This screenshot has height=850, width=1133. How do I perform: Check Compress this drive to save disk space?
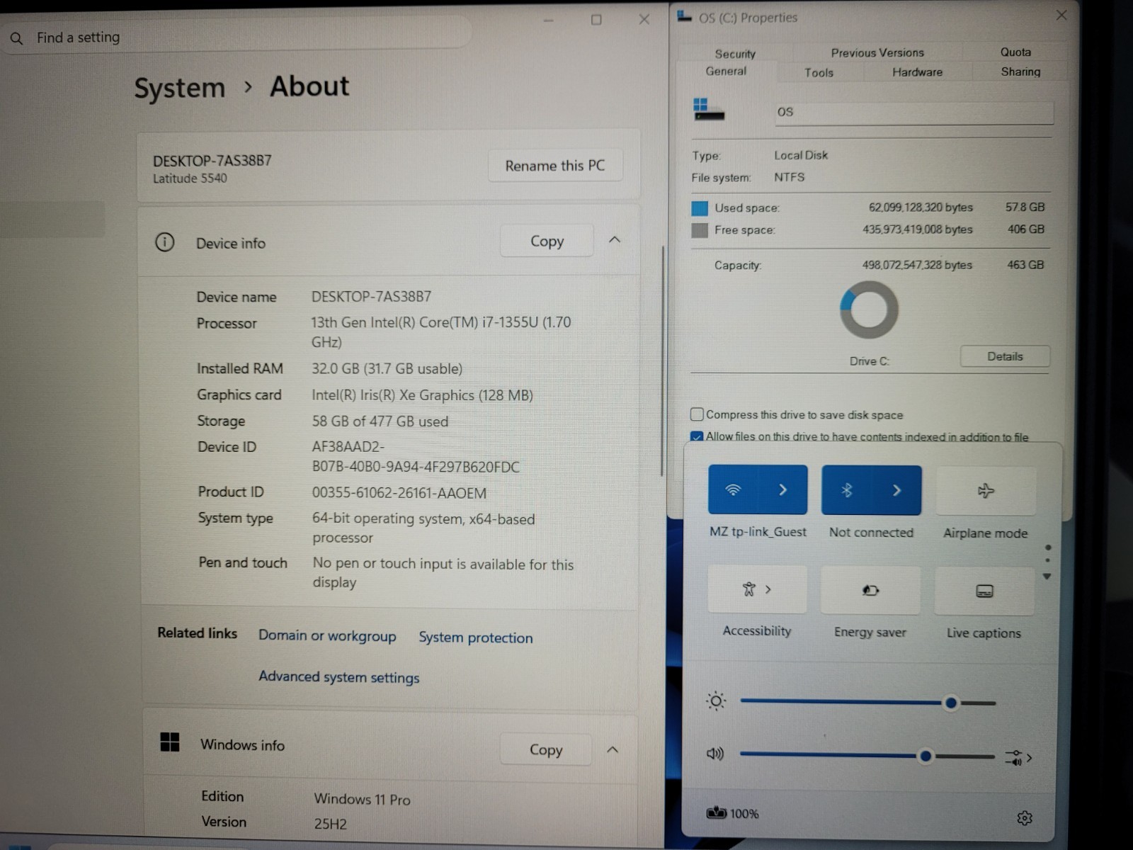(x=698, y=414)
